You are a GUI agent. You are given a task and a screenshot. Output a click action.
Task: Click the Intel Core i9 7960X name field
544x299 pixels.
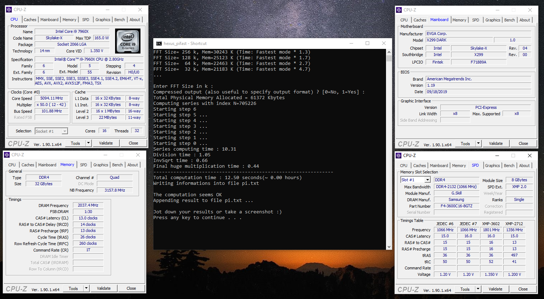pos(72,31)
